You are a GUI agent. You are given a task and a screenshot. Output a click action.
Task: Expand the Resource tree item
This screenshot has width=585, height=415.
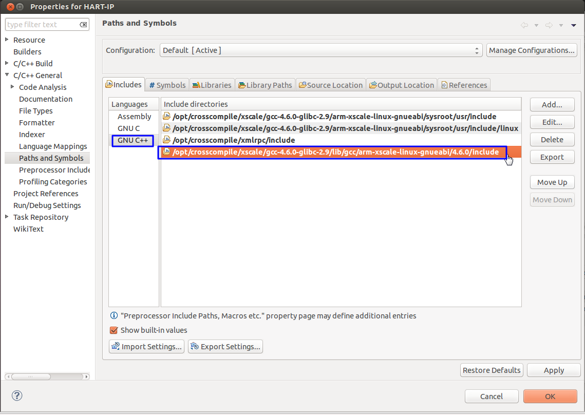(x=7, y=40)
